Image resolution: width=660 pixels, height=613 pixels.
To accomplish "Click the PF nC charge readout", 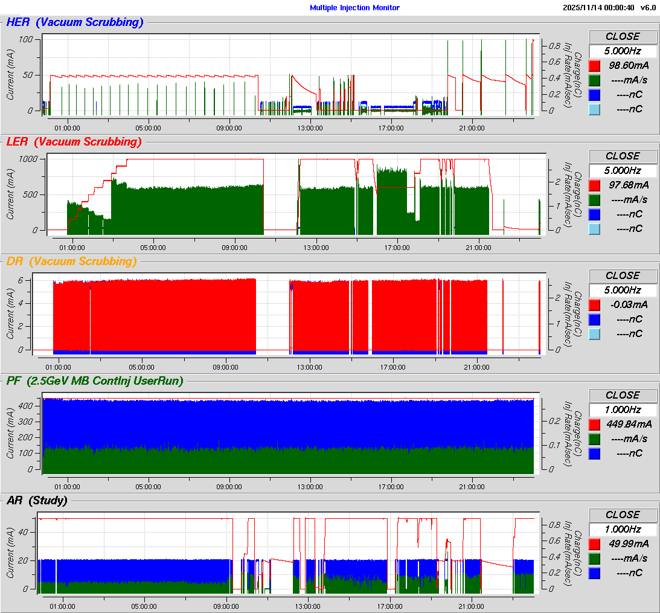I will [629, 454].
